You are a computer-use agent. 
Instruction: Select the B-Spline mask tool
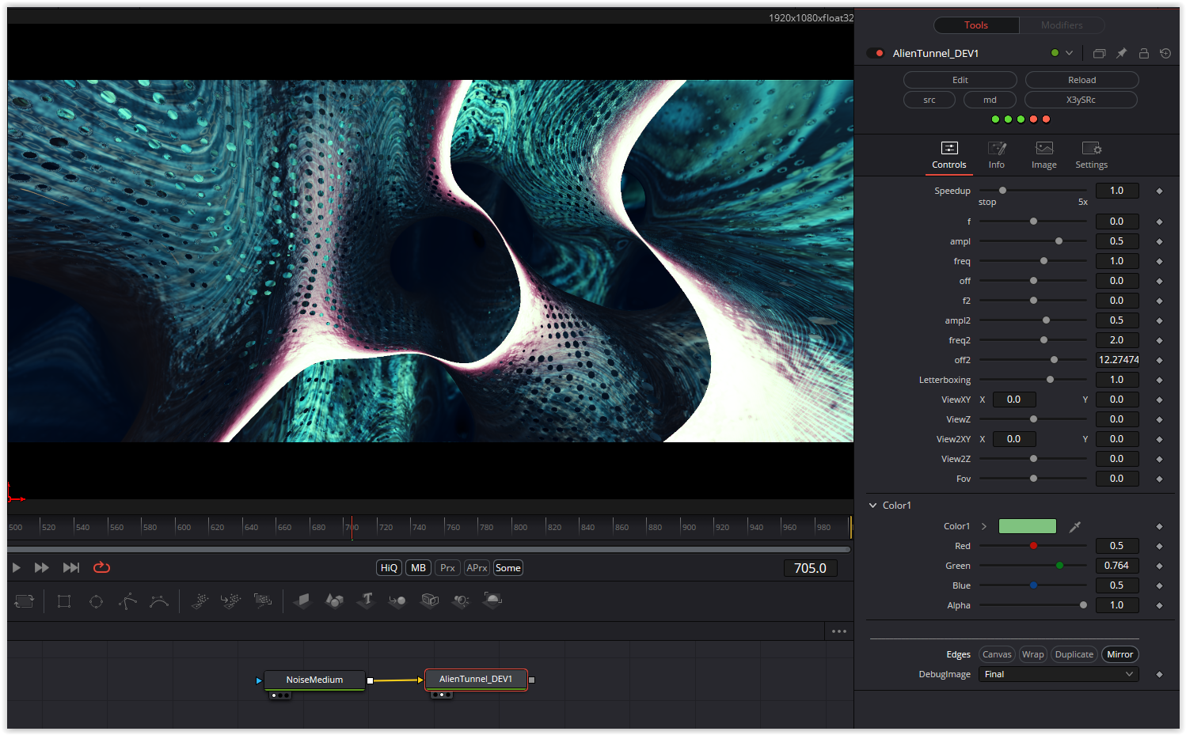pyautogui.click(x=159, y=601)
